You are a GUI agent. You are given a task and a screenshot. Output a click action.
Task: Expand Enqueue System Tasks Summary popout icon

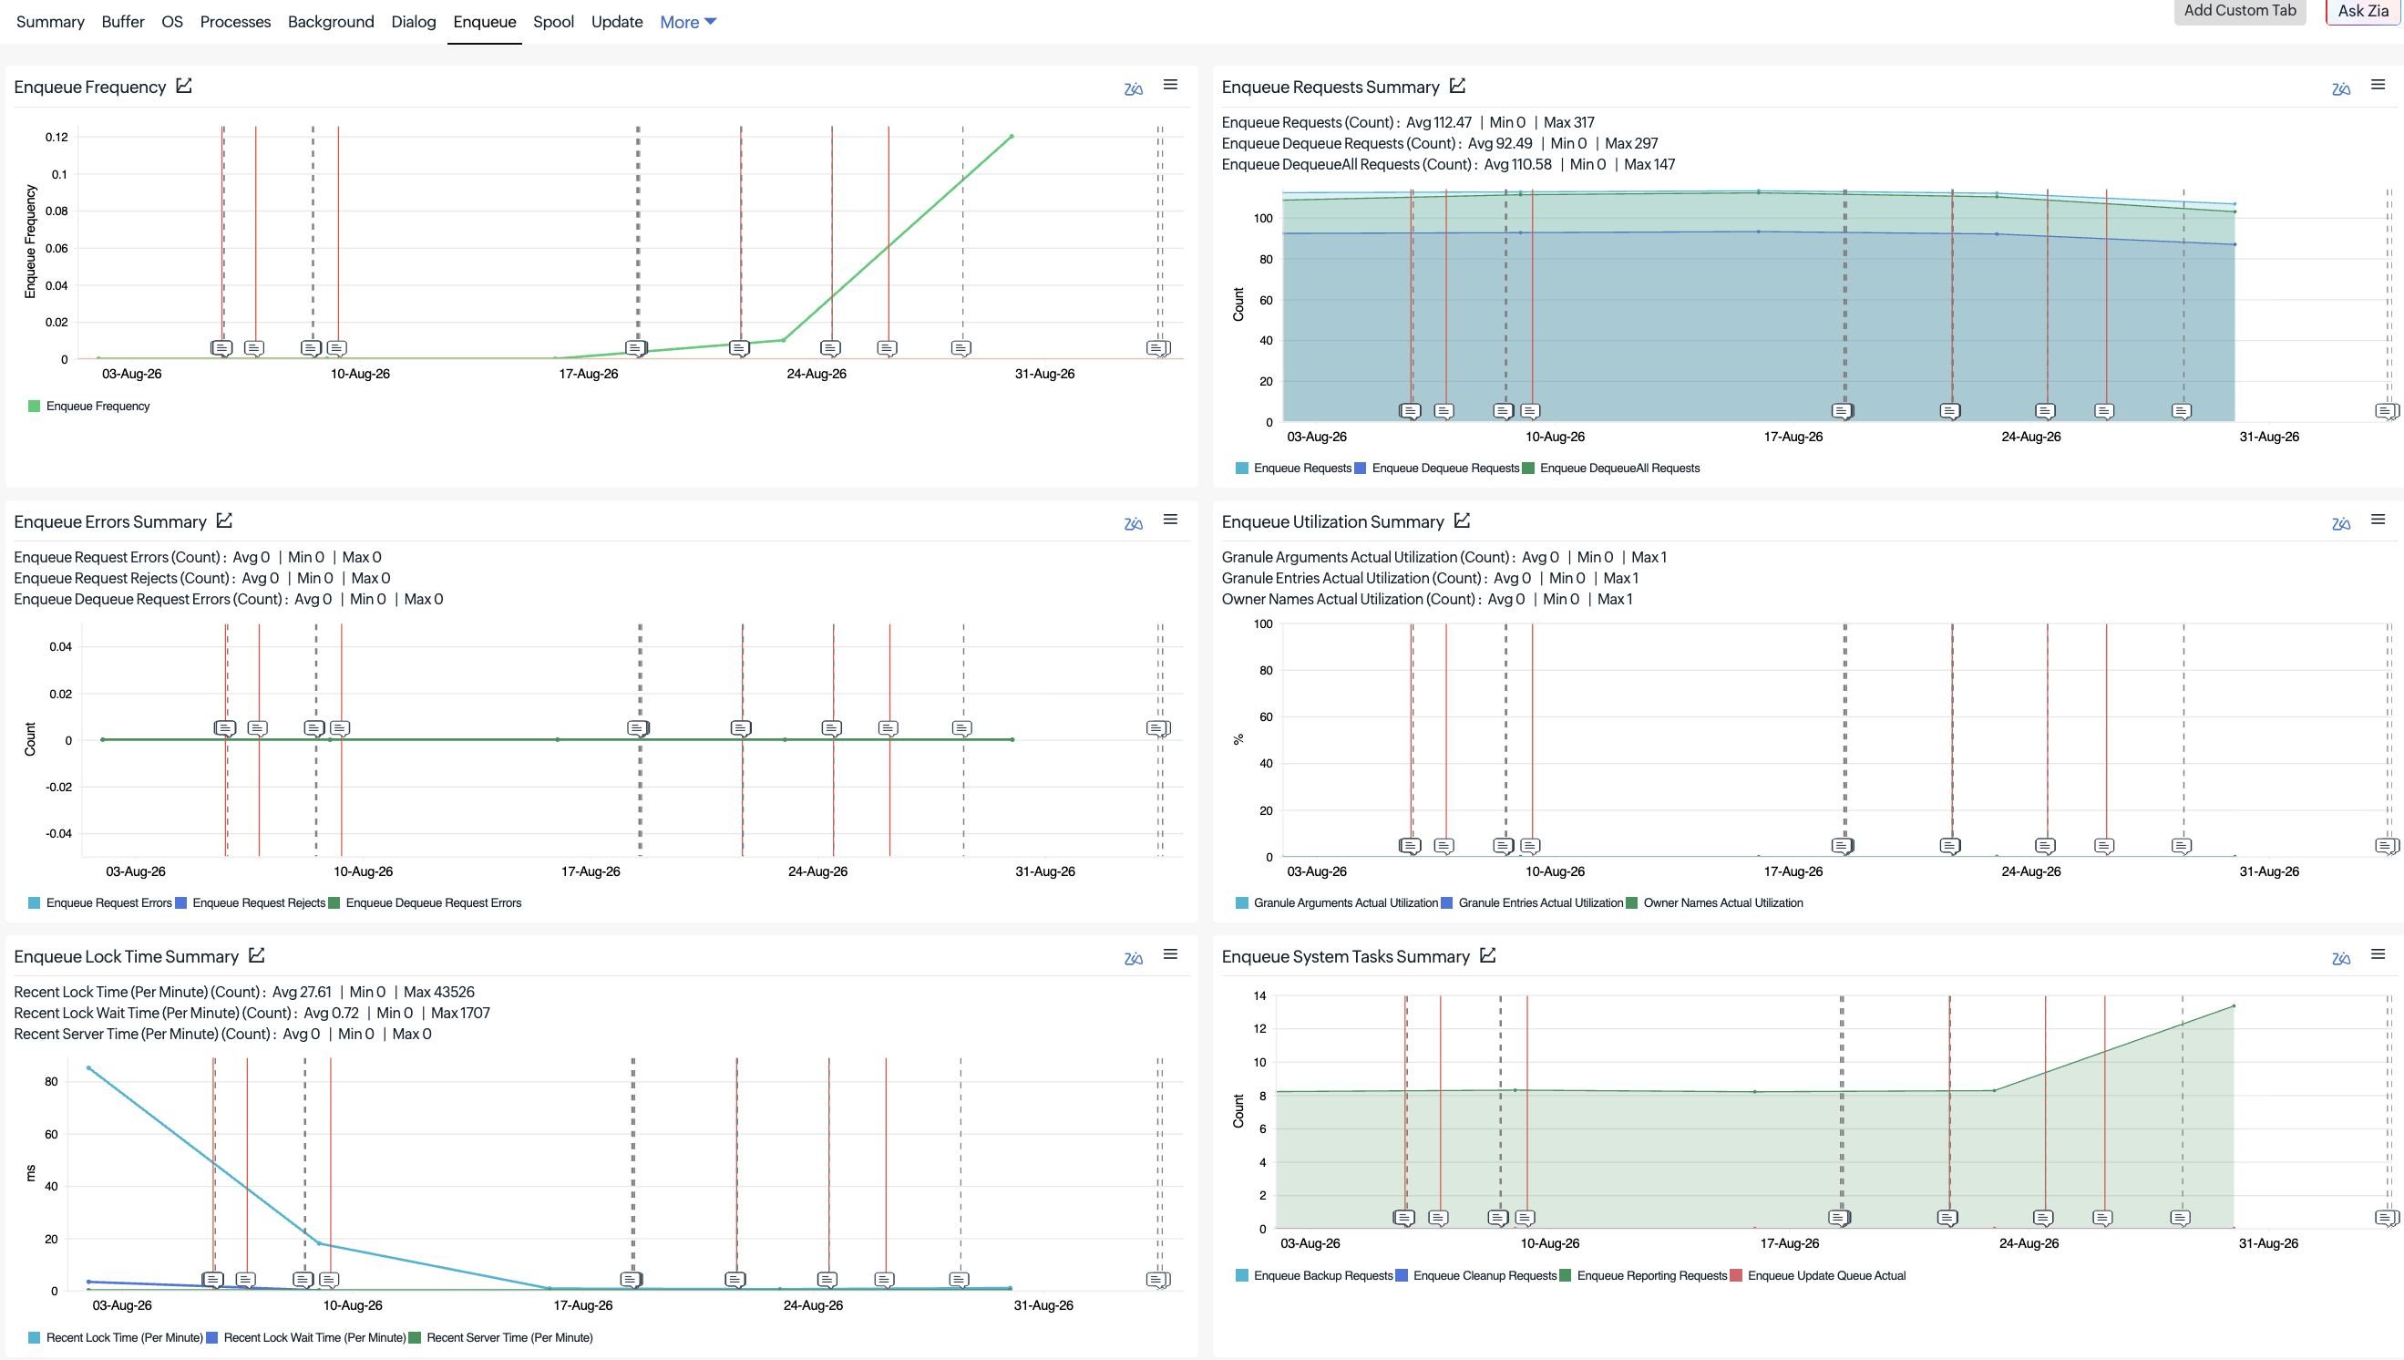[1488, 954]
